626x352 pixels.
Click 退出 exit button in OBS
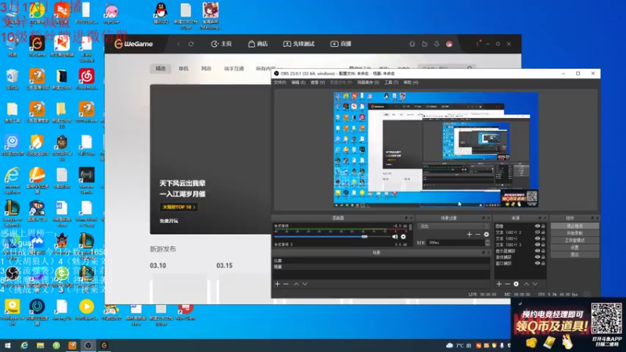tap(574, 255)
